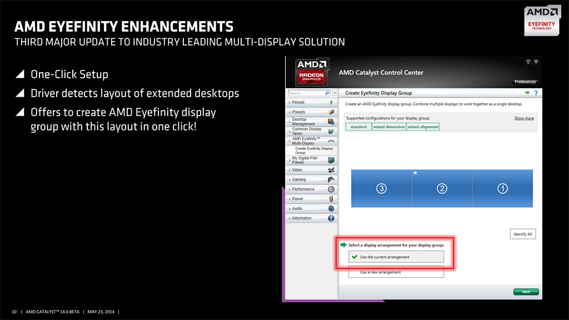
Task: Click the Power battery icon
Action: 331,199
